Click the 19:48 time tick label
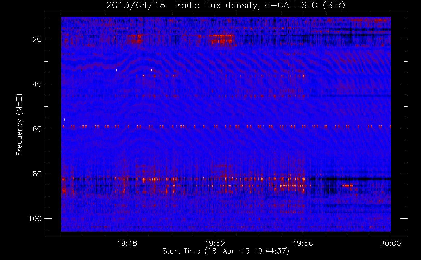 [127, 244]
